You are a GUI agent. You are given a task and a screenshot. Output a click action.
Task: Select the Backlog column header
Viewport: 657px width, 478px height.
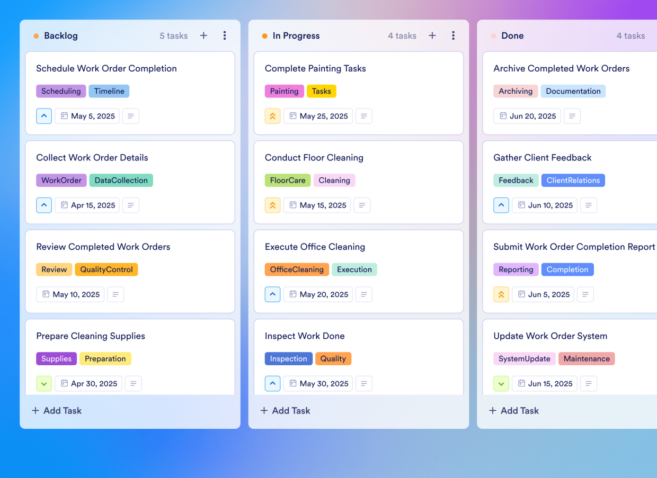pos(61,35)
